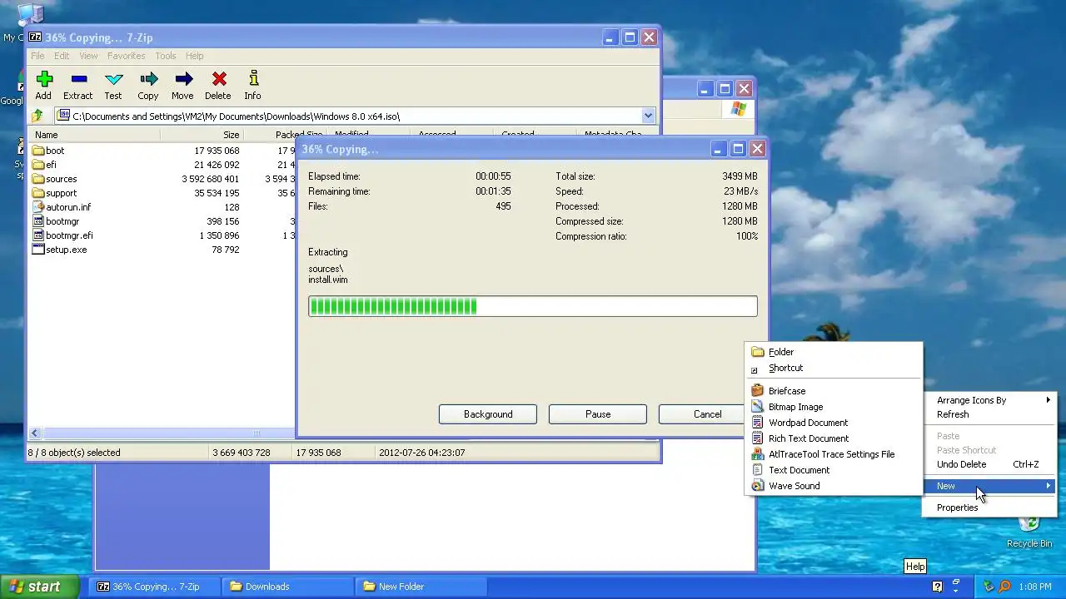Open the 7-Zip Favorites menu
The image size is (1066, 599).
pyautogui.click(x=126, y=56)
